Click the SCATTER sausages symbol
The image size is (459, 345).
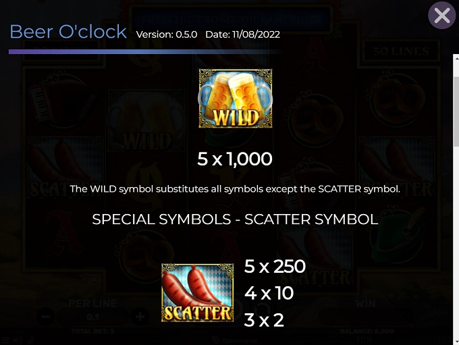point(198,293)
